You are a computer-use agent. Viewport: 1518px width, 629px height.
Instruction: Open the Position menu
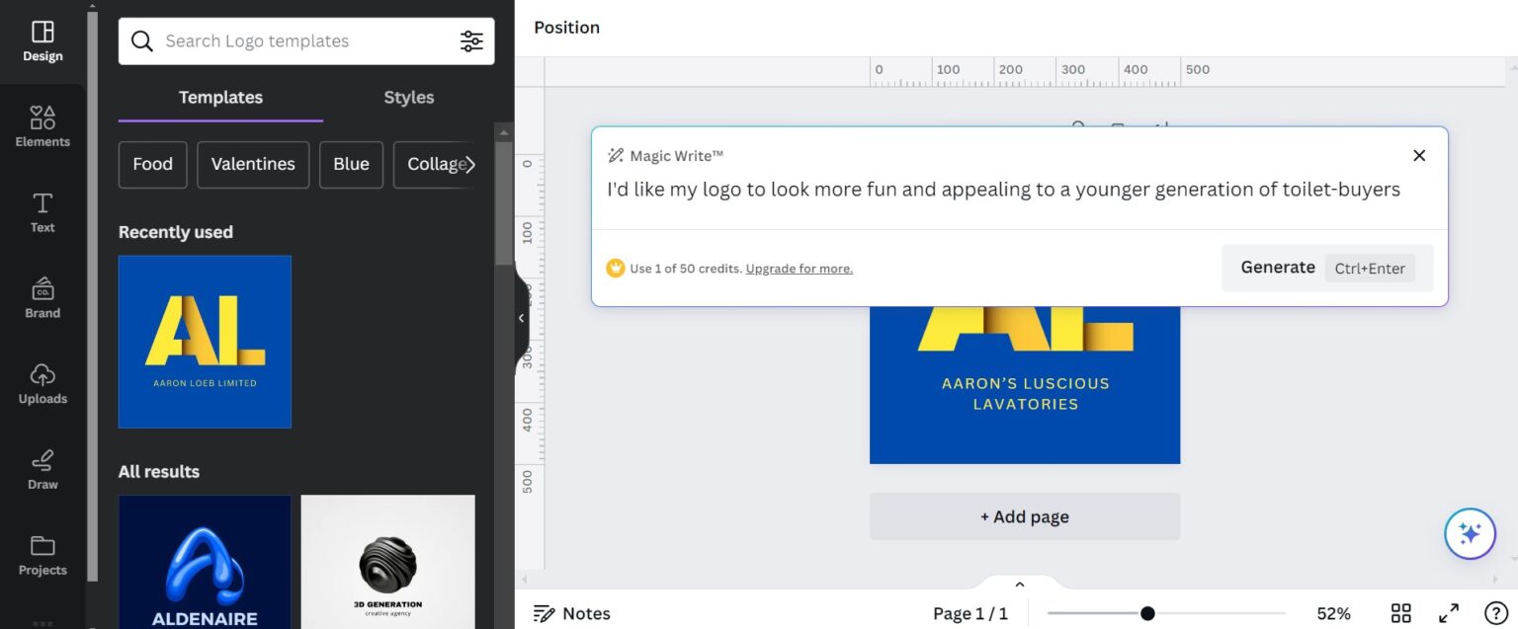pos(566,27)
